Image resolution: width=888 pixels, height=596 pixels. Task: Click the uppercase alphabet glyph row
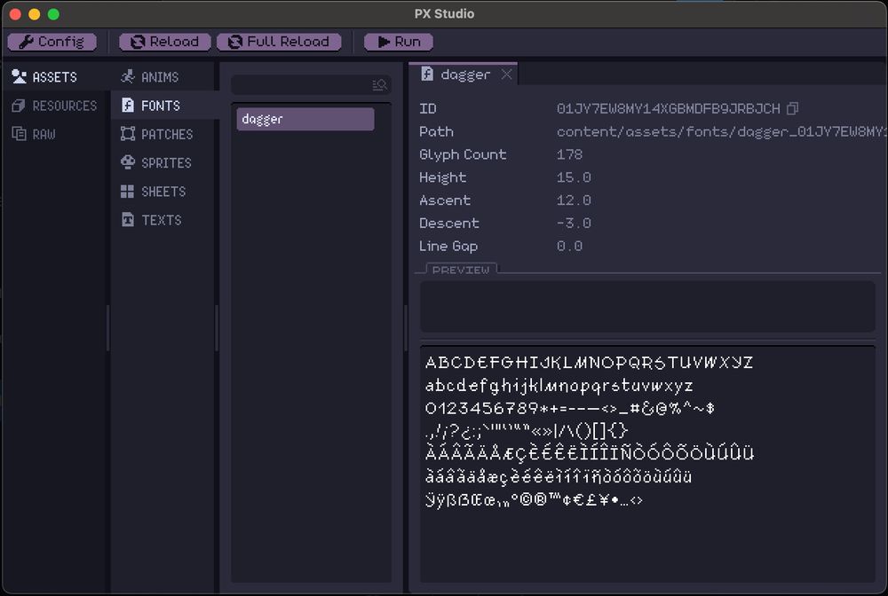[x=589, y=363]
